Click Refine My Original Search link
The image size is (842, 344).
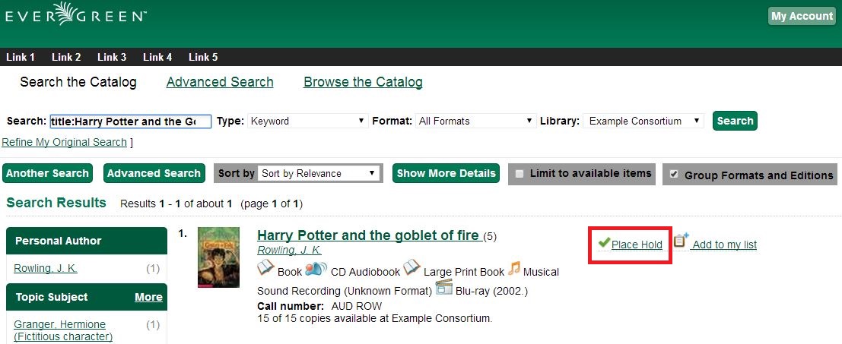click(x=65, y=142)
